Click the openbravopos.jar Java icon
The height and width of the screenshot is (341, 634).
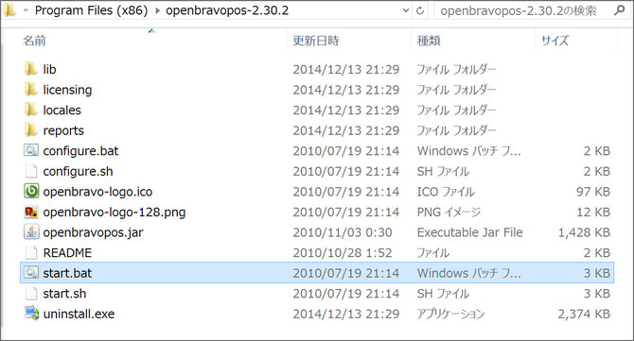point(31,232)
